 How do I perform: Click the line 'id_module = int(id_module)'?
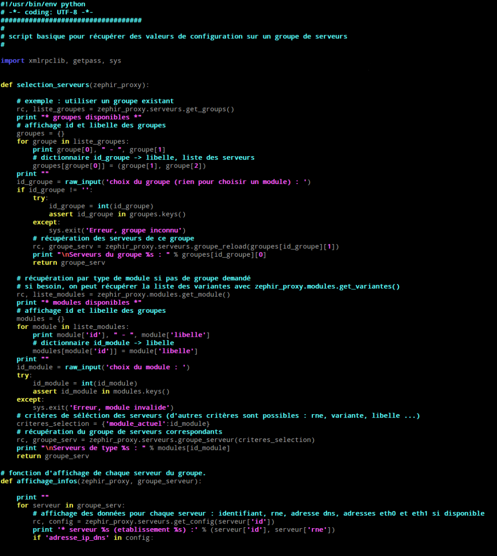click(x=85, y=383)
